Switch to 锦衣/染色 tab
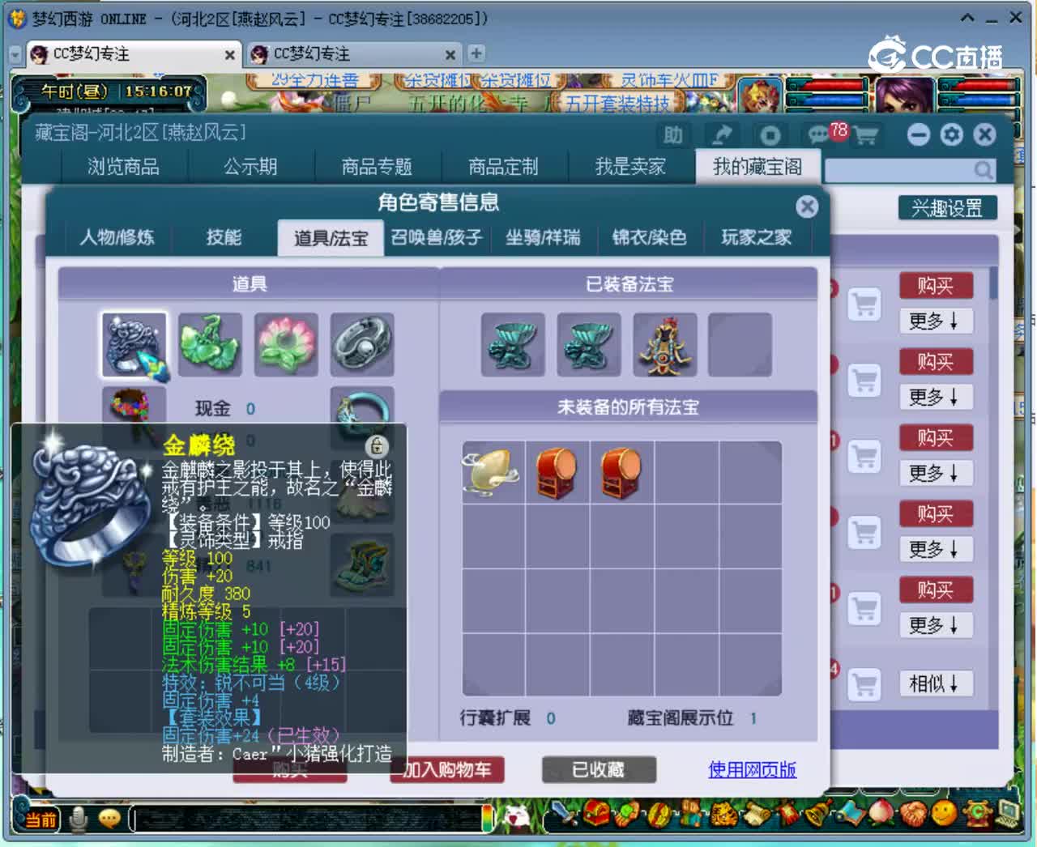The width and height of the screenshot is (1037, 847). tap(649, 237)
